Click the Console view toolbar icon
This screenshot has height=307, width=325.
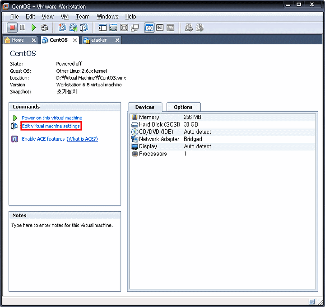pos(170,28)
